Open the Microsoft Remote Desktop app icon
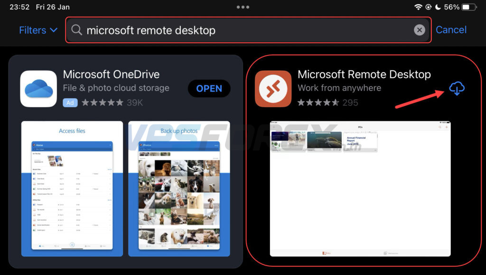This screenshot has height=275, width=486. coord(273,89)
